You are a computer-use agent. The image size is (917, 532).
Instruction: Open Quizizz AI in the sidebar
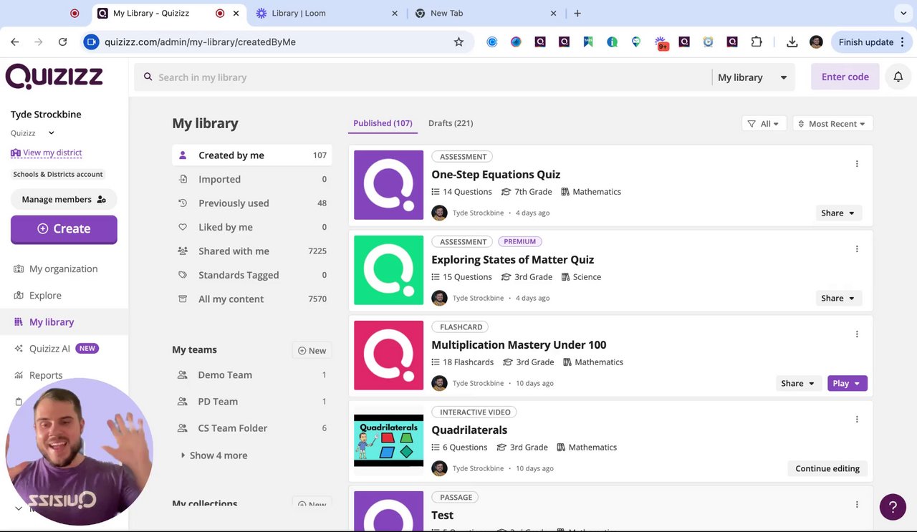pyautogui.click(x=49, y=349)
